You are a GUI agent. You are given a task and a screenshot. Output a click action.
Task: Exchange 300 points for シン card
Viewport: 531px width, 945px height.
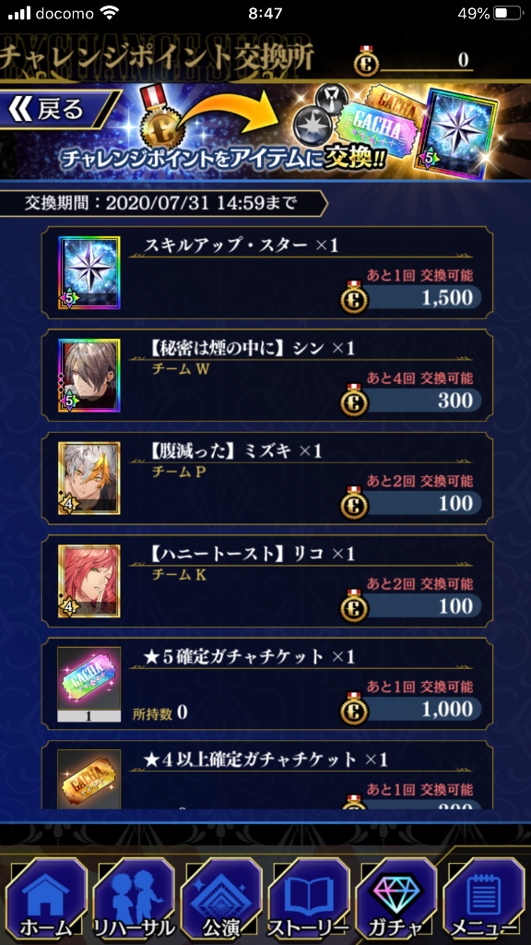click(x=410, y=401)
